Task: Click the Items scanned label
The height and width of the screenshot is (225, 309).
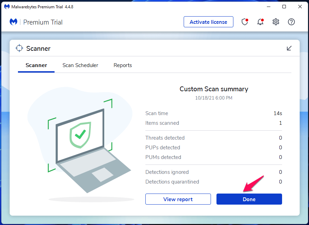Action: tap(162, 123)
